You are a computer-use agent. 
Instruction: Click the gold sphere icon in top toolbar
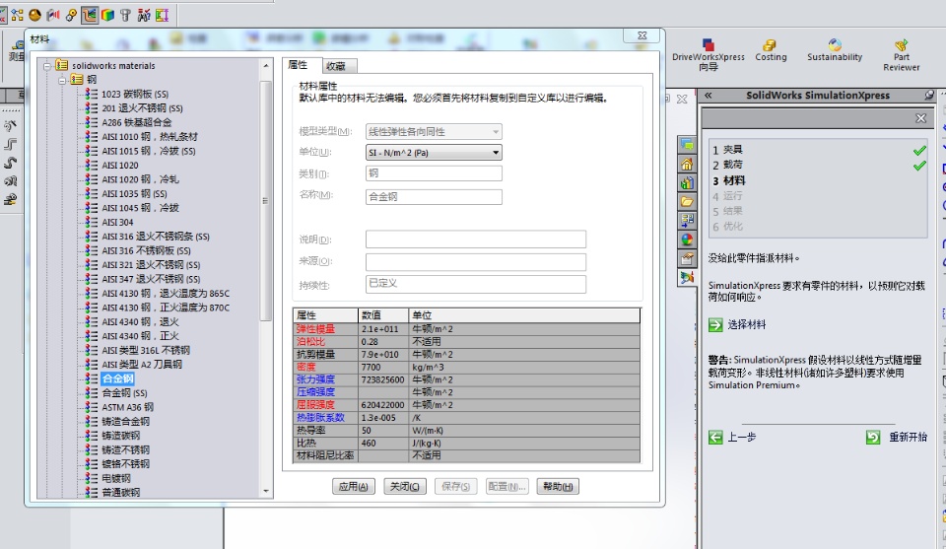[35, 15]
